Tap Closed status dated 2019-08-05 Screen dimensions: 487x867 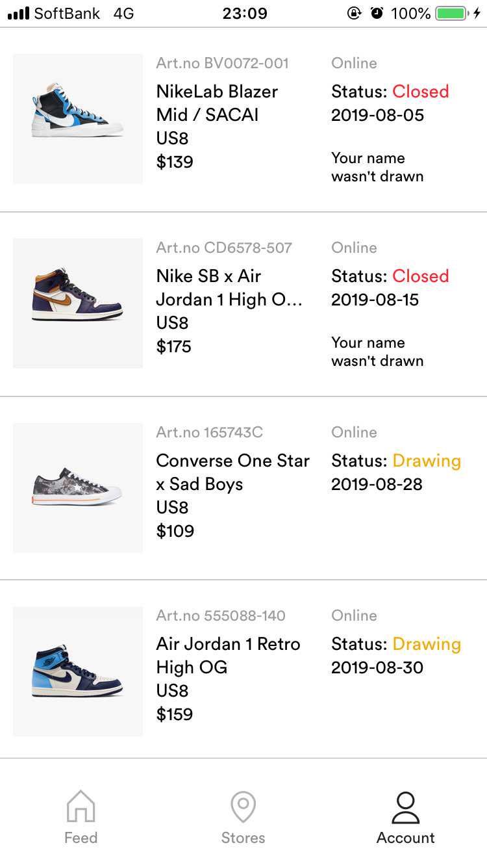[421, 92]
